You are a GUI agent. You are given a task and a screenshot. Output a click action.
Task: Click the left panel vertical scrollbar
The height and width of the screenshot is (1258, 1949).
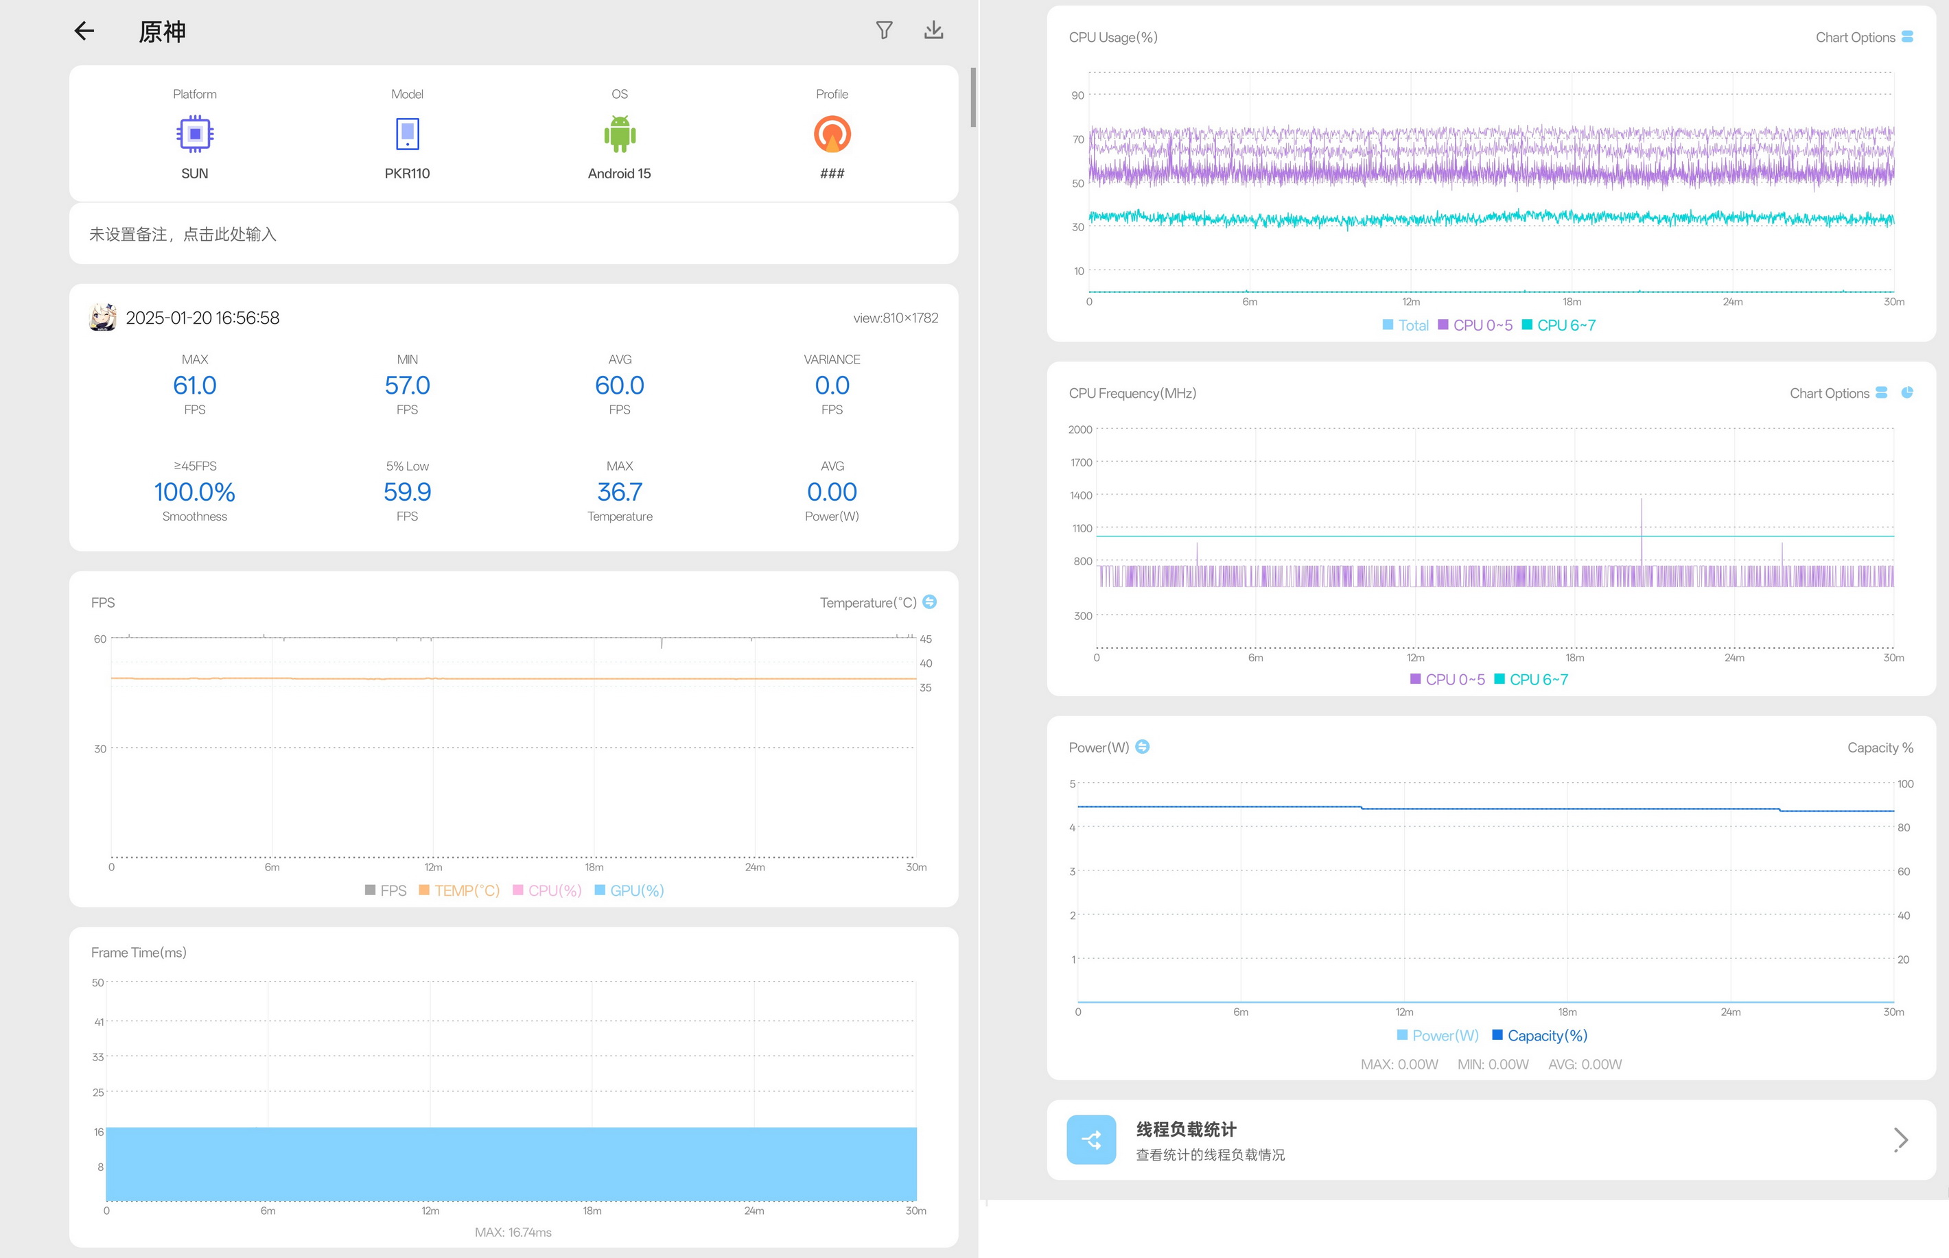pyautogui.click(x=972, y=97)
